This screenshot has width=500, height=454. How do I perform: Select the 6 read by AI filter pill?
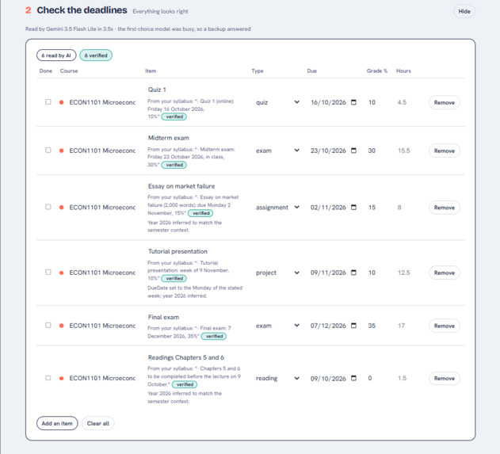[x=56, y=55]
